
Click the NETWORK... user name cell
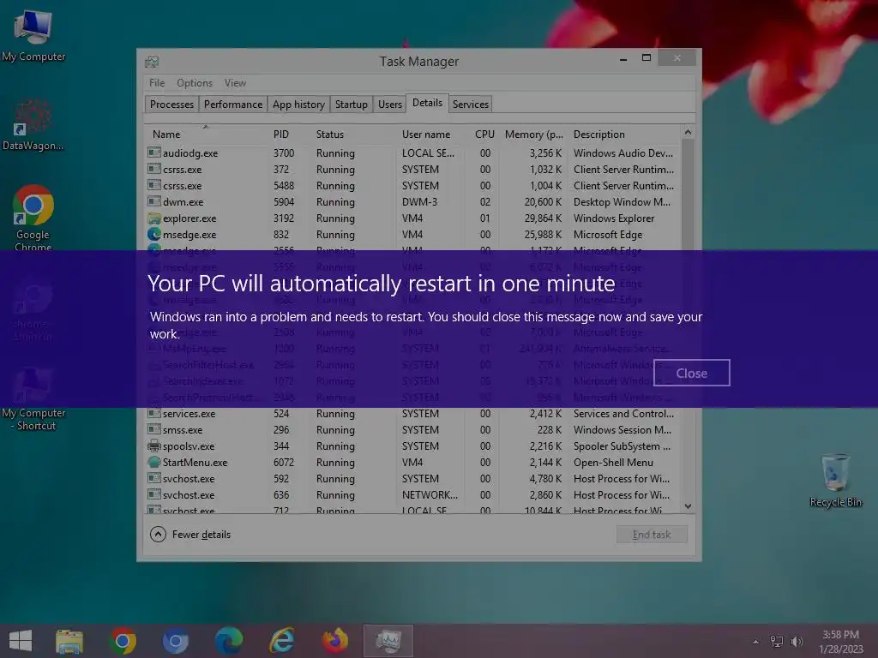430,494
